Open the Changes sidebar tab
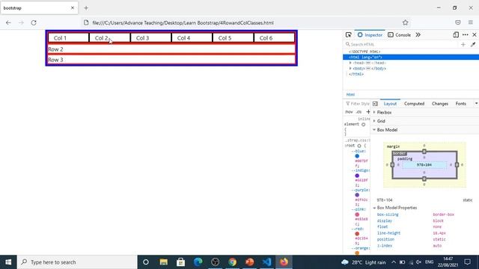479x269 pixels. point(440,104)
